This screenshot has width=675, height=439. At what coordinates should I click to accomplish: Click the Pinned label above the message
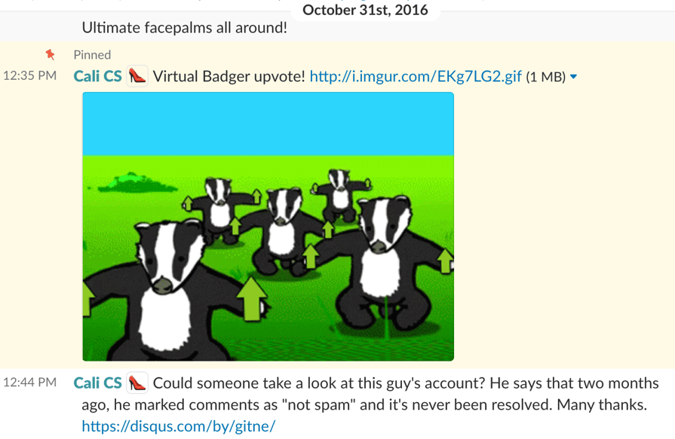click(92, 55)
